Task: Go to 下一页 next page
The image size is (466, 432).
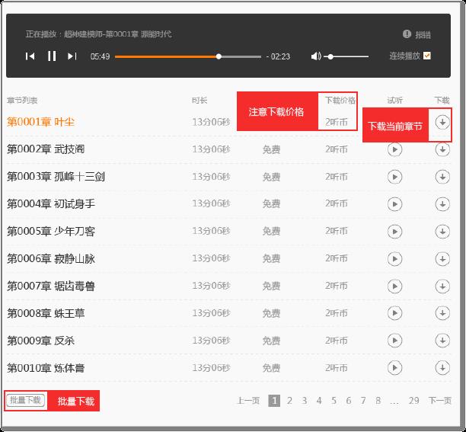Action: click(440, 401)
